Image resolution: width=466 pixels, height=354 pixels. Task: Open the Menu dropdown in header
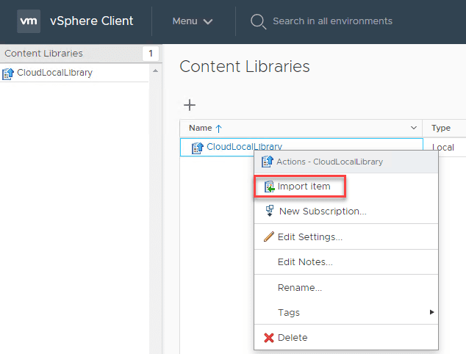(193, 21)
